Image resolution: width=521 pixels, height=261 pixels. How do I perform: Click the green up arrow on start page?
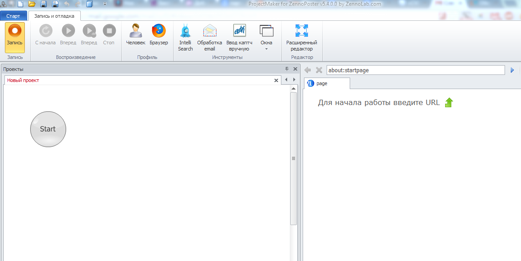tap(449, 102)
